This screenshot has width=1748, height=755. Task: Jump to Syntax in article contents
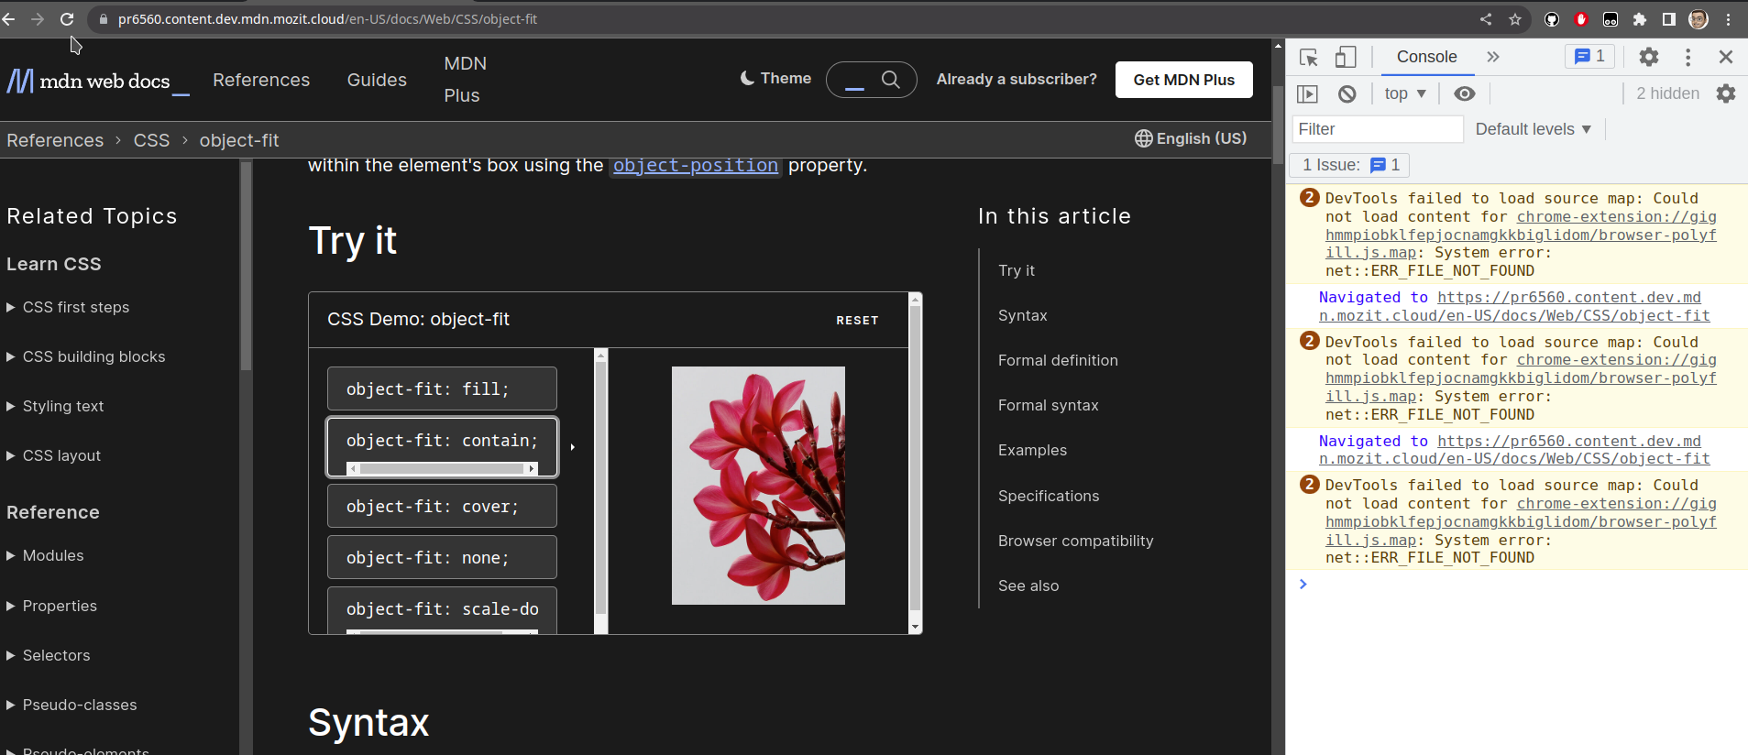(1023, 315)
